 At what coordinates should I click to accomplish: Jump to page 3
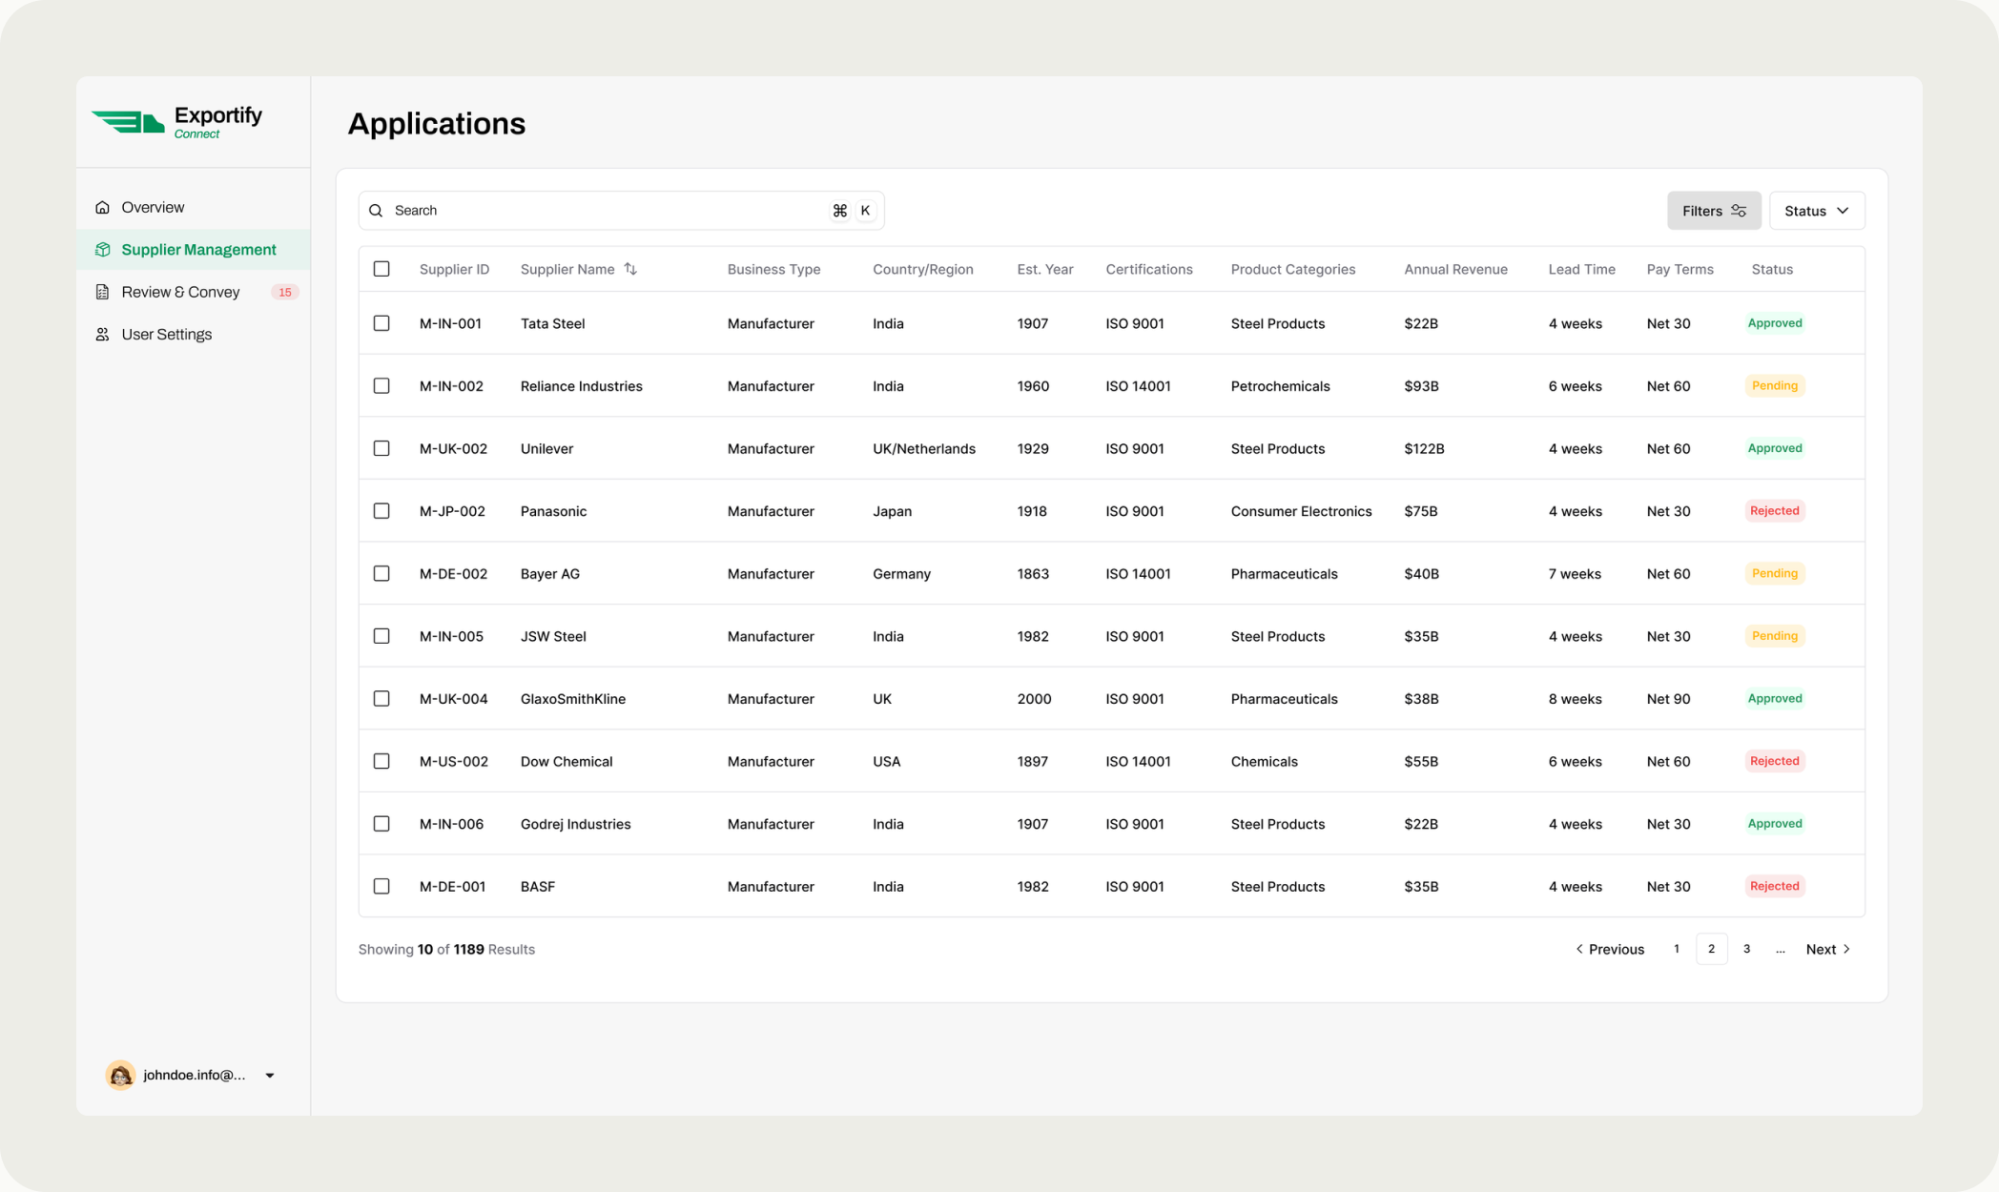point(1746,950)
